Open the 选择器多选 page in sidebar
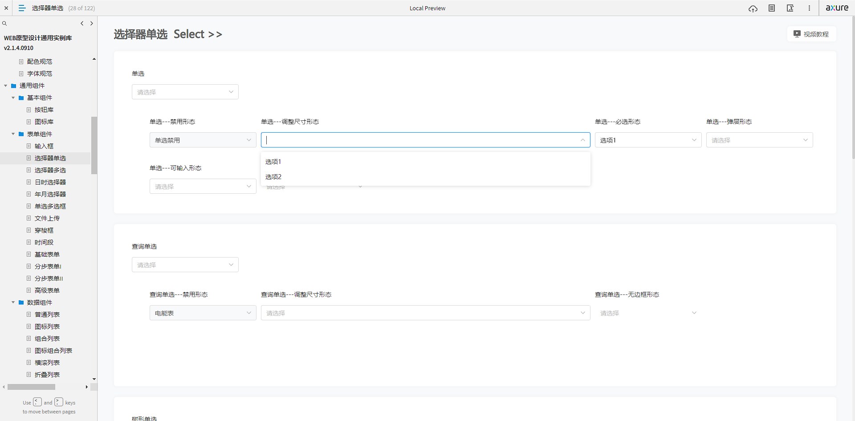Image resolution: width=855 pixels, height=421 pixels. [x=50, y=170]
